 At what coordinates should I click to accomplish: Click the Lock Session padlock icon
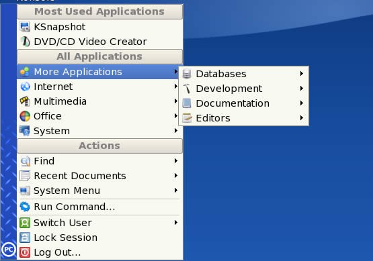click(x=25, y=238)
